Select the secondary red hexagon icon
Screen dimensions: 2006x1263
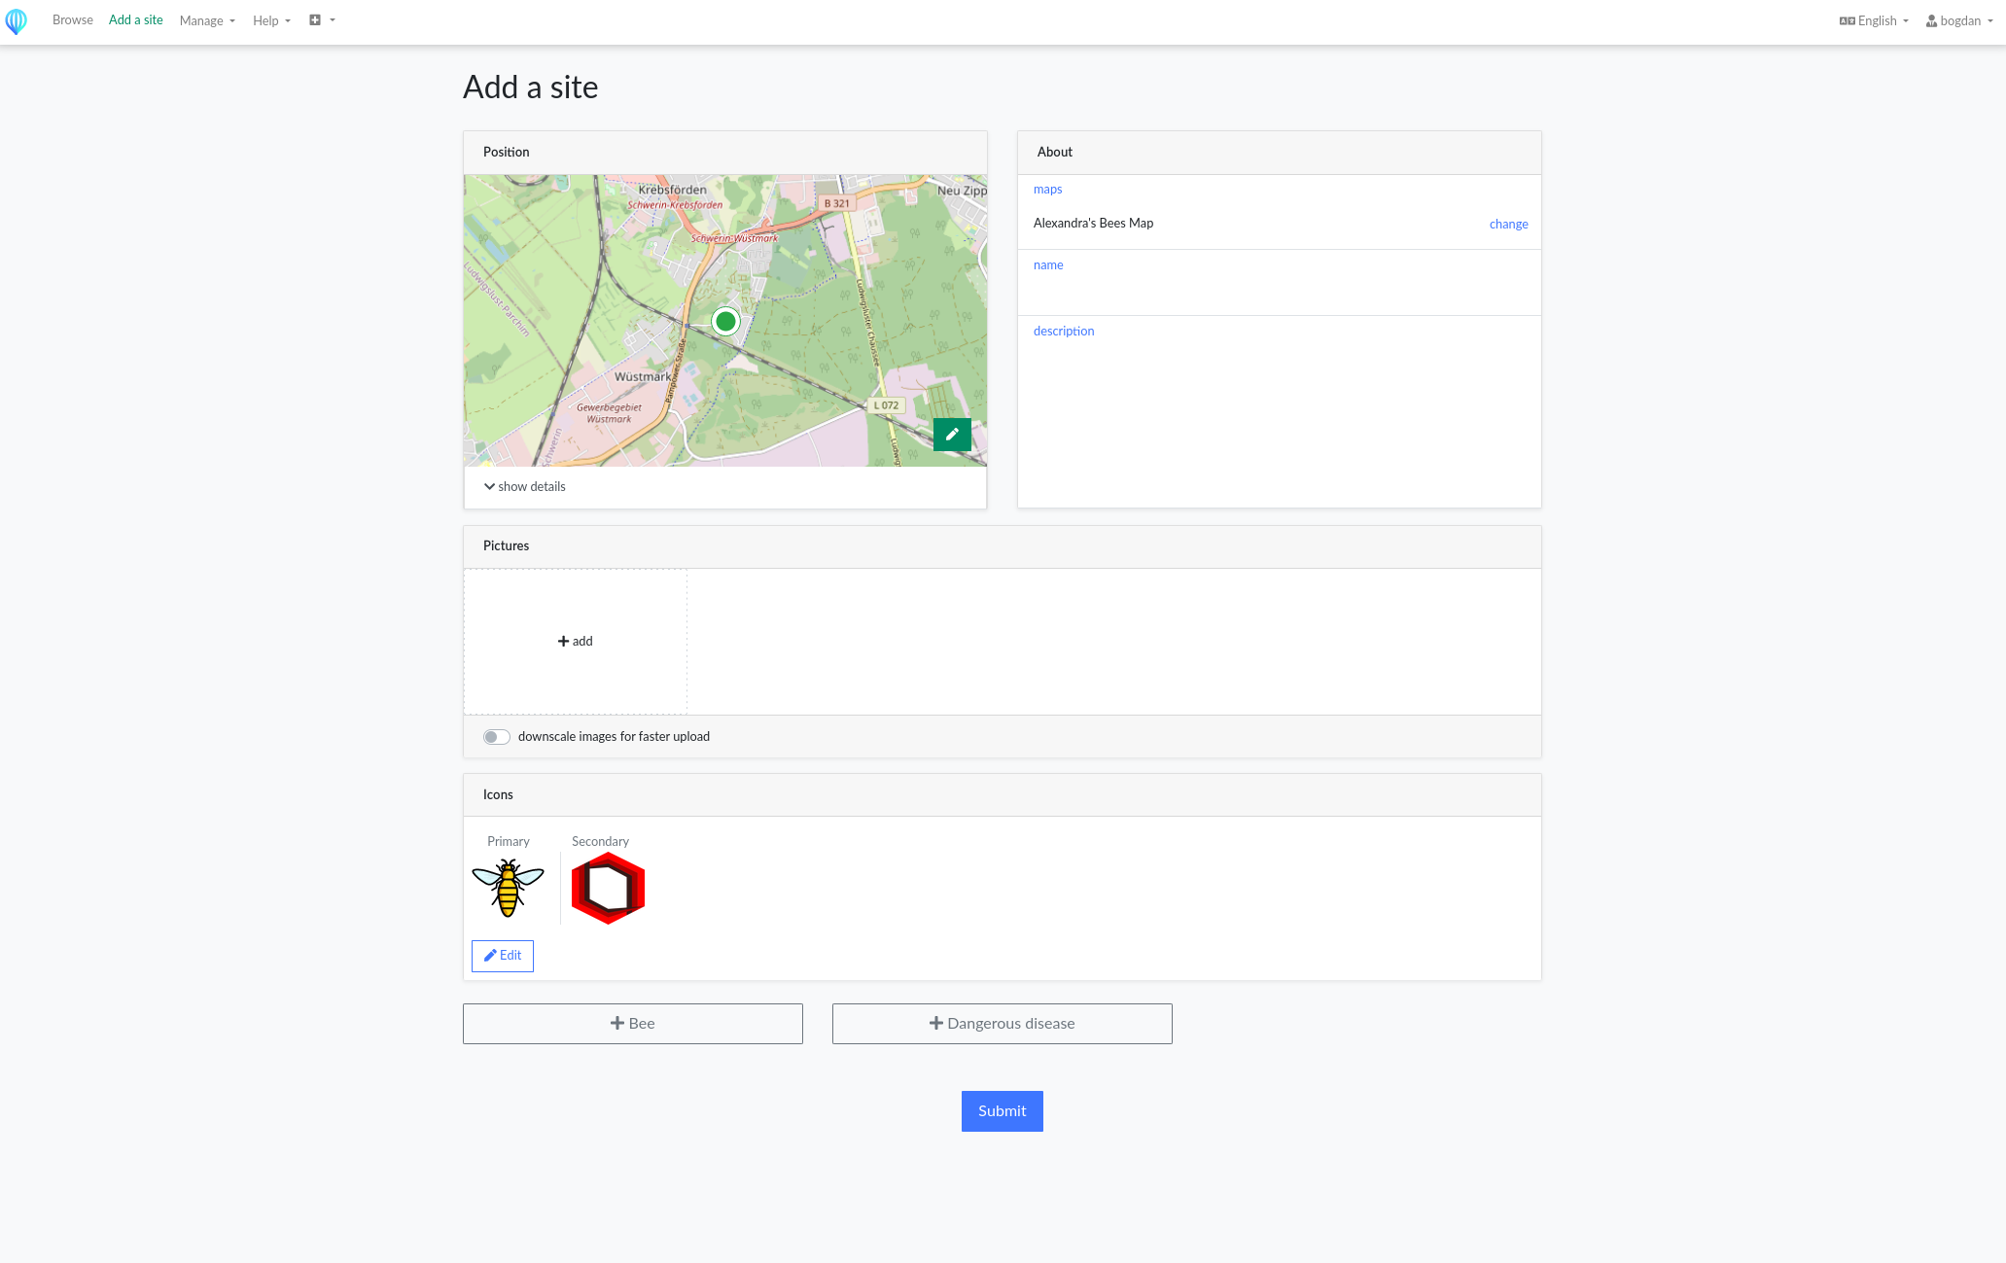(608, 888)
